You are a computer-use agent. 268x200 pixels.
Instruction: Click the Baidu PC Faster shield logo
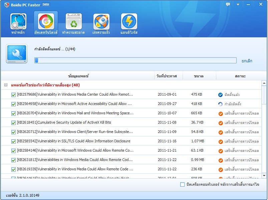click(6, 5)
